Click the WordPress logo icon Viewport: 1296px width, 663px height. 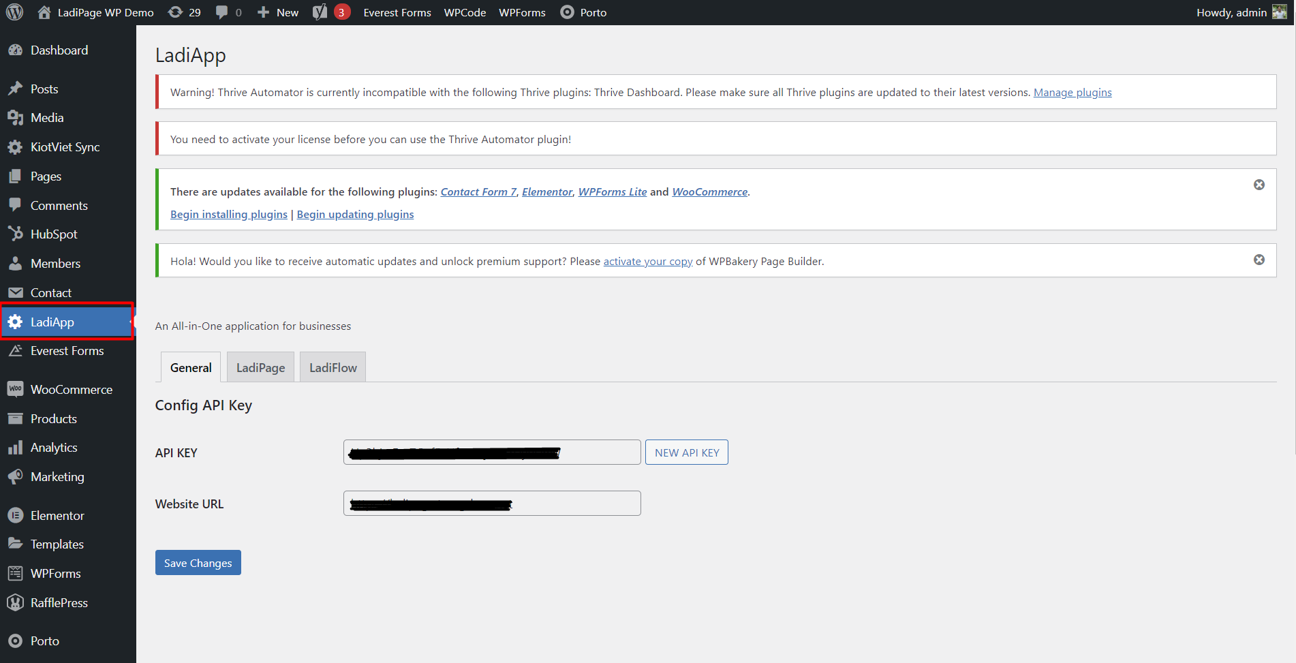(x=15, y=12)
